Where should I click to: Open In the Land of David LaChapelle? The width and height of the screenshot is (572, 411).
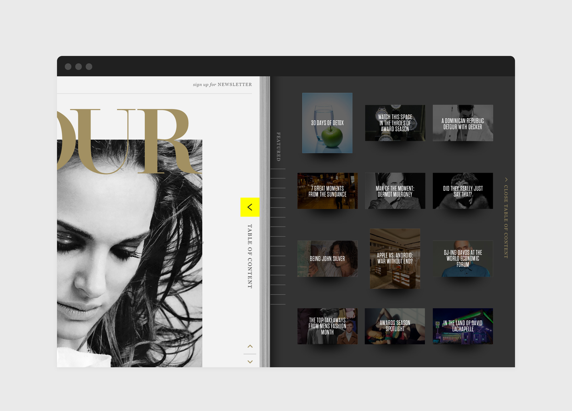[463, 326]
